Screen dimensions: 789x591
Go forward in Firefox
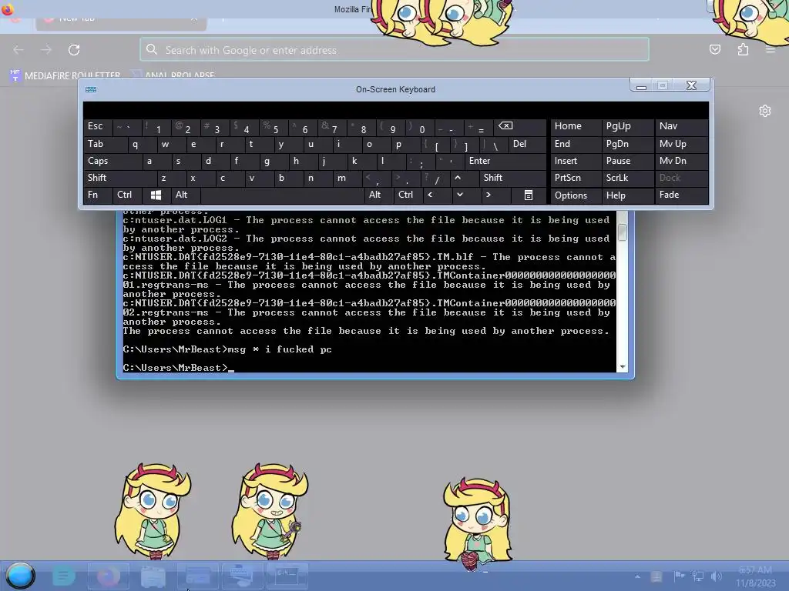[46, 50]
